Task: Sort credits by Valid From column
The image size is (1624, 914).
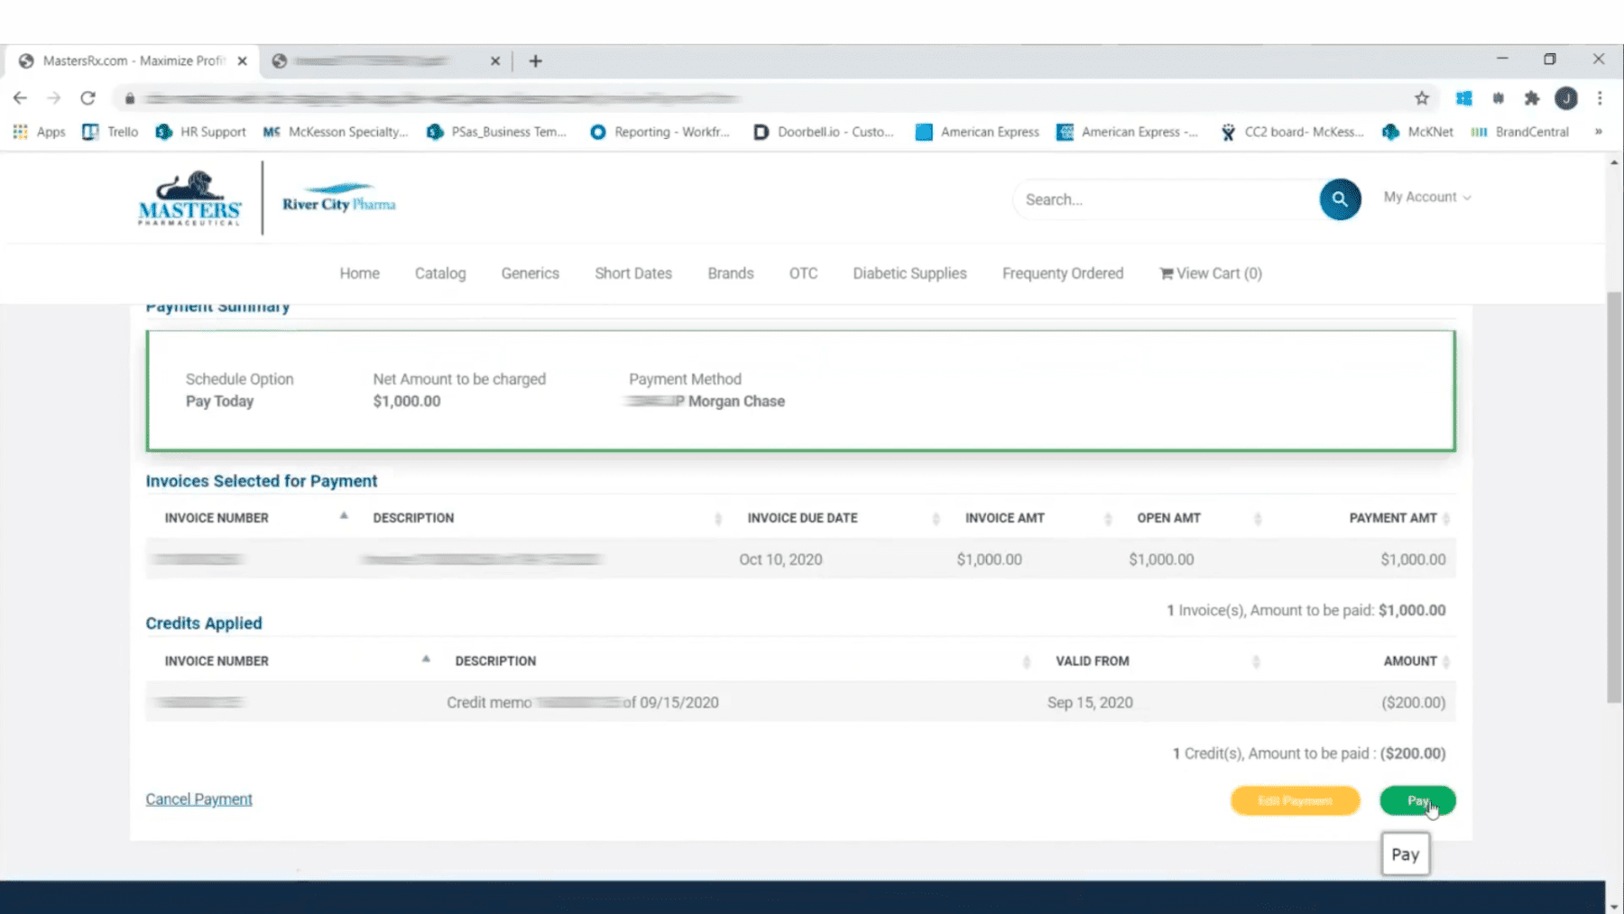Action: 1092,661
